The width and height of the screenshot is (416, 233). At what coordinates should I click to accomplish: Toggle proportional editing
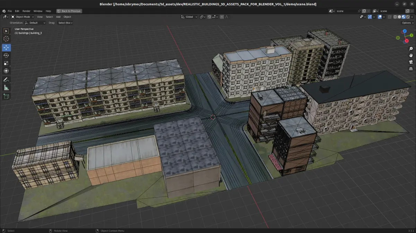pos(222,17)
